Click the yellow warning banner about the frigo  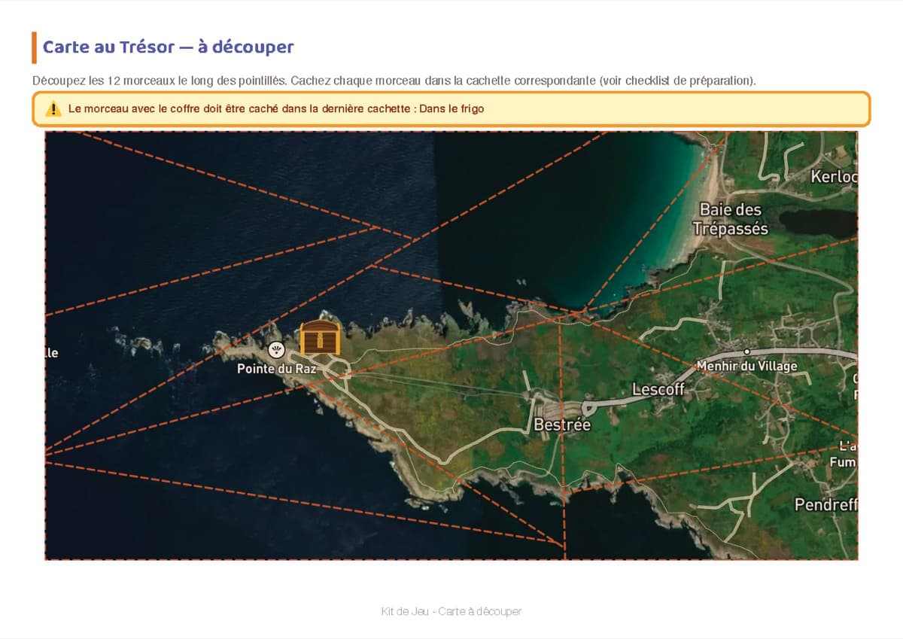coord(451,109)
